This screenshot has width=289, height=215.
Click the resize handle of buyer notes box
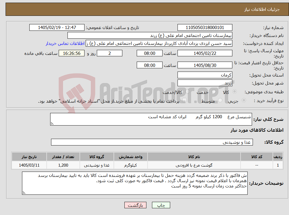(24, 193)
